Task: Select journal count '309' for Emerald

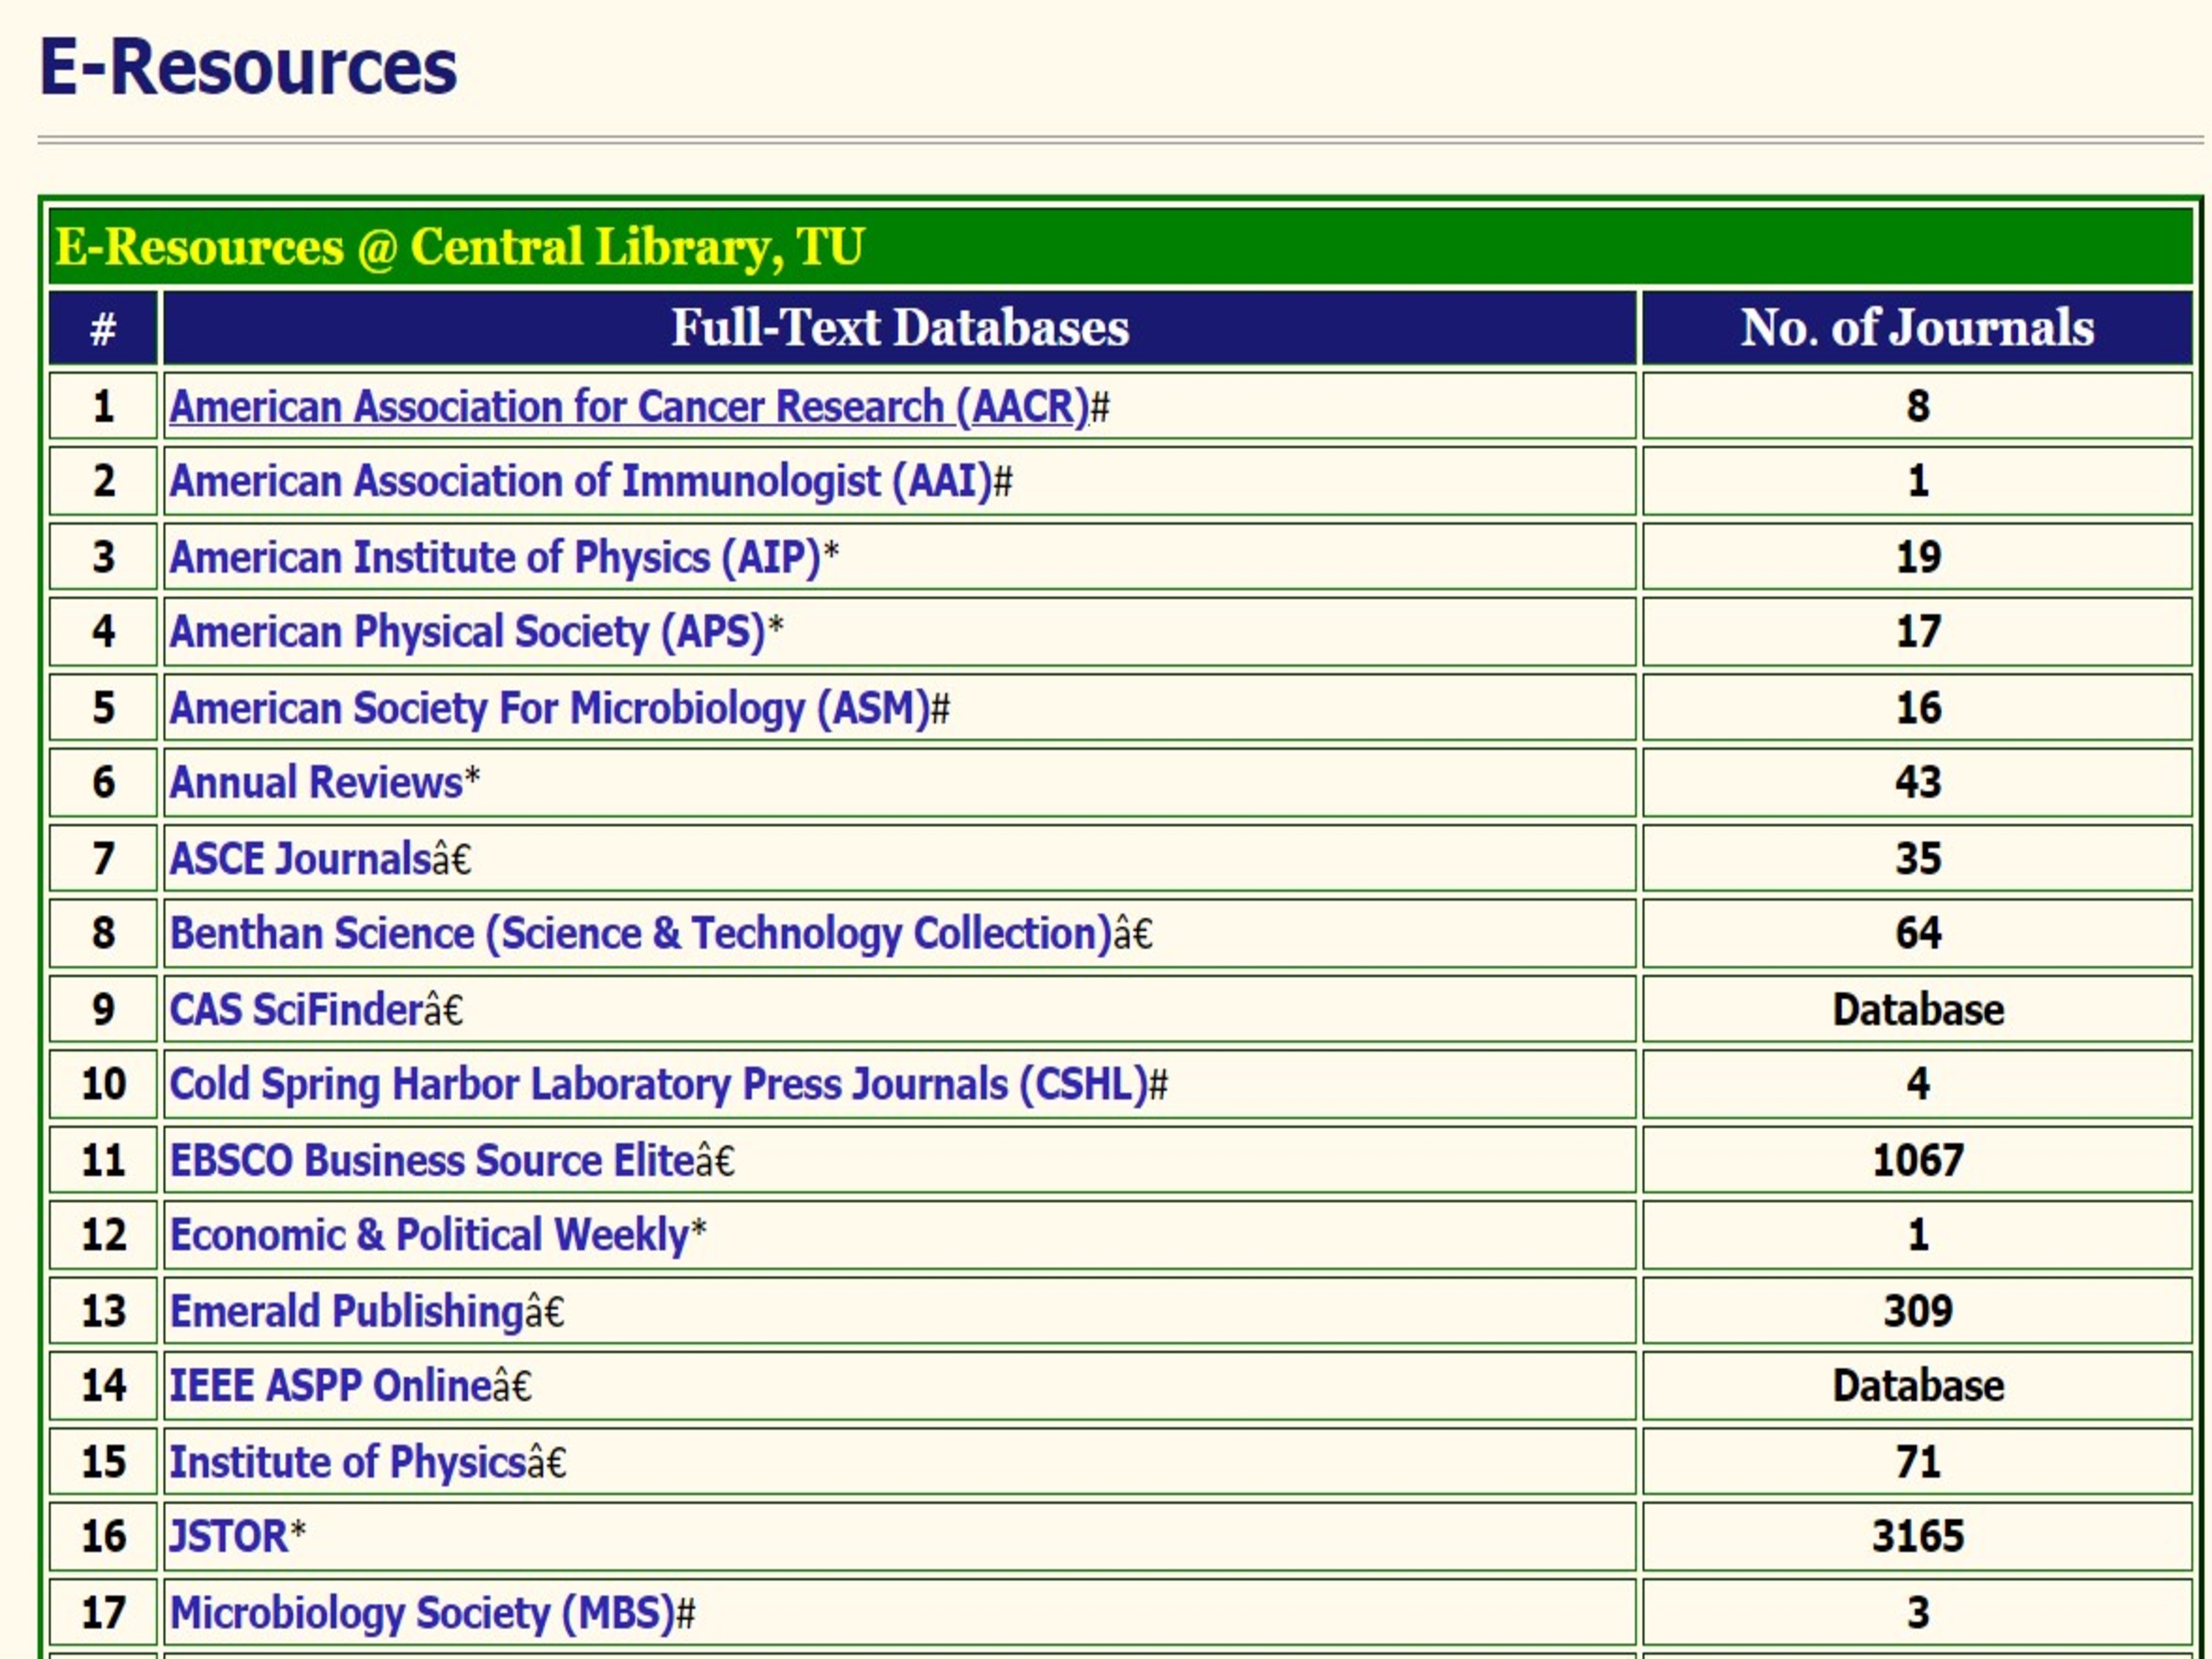Action: pos(1917,1311)
